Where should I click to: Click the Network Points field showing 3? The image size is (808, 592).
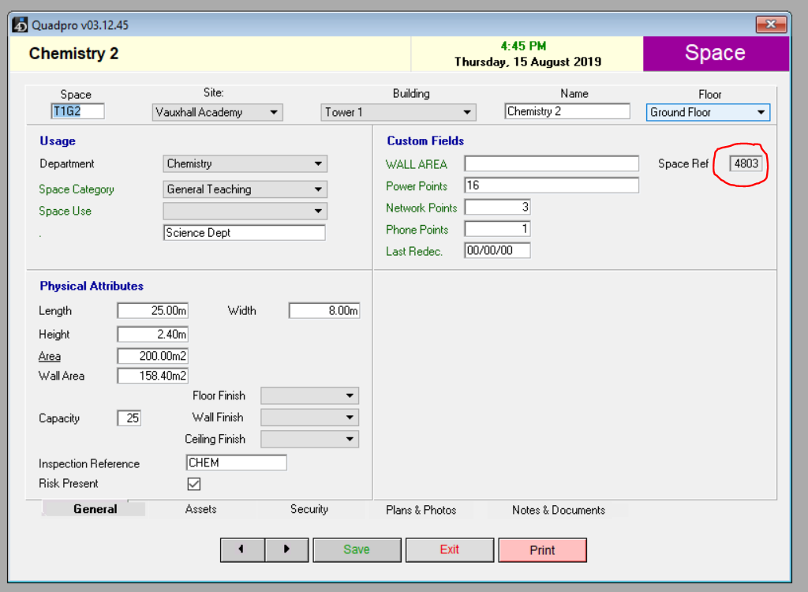coord(497,208)
